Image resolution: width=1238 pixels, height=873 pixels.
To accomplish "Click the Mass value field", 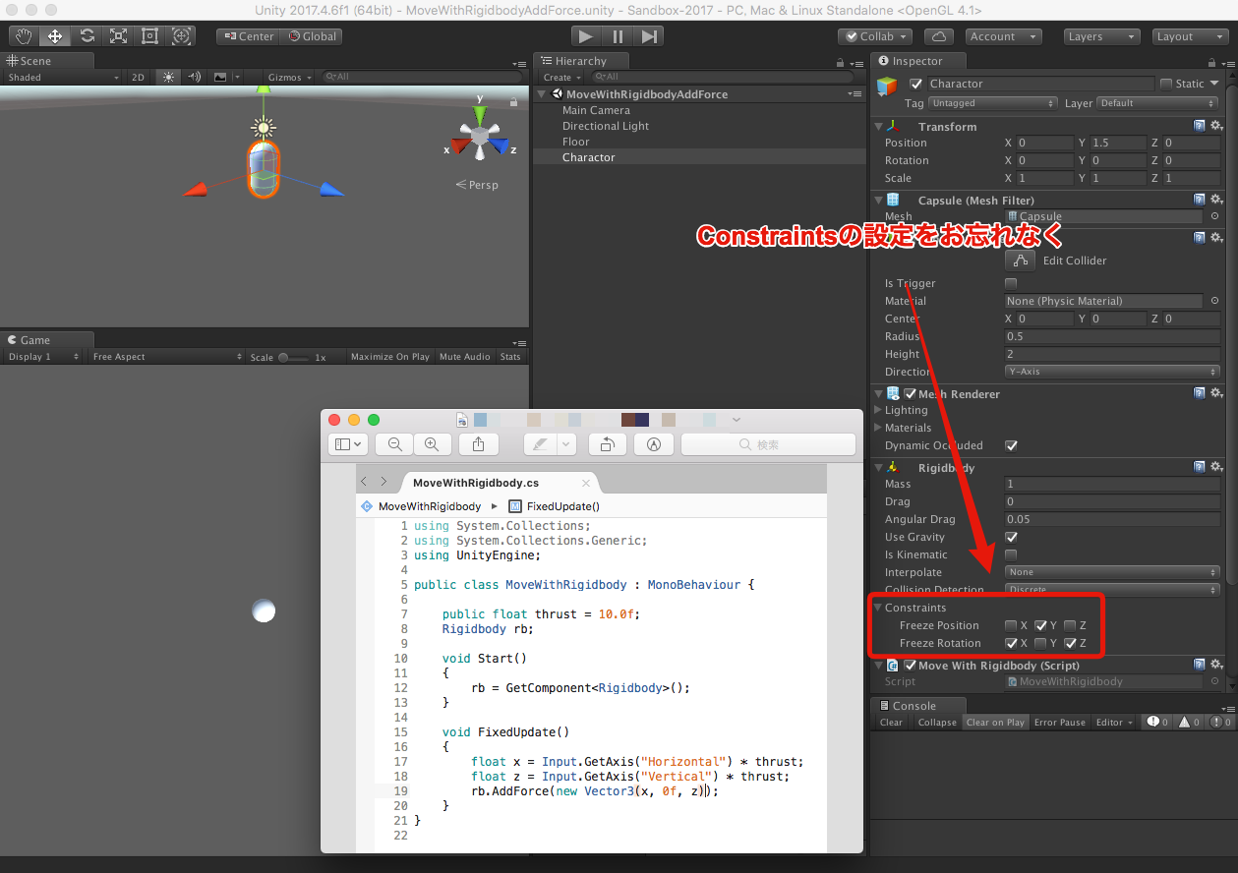I will pyautogui.click(x=1112, y=484).
